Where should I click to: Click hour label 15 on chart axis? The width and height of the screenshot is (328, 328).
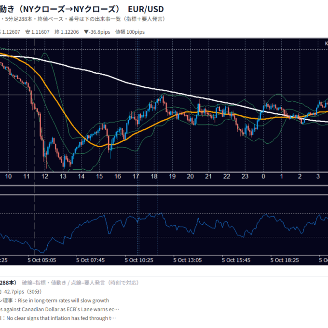point(99,177)
